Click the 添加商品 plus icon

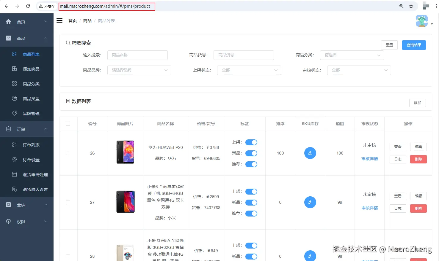[x=14, y=69]
